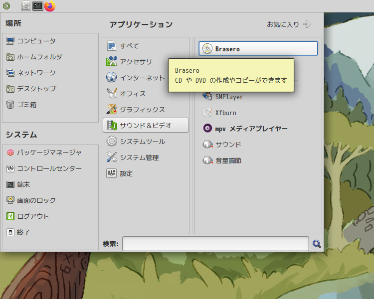Click the 音量調節 volume icon
This screenshot has width=374, height=299.
point(207,160)
